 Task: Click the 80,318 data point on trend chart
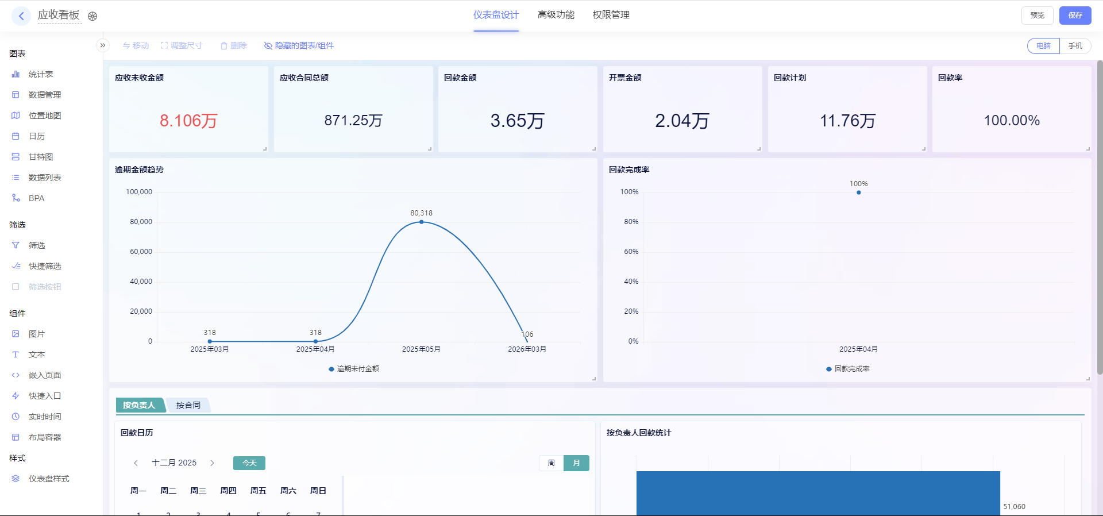[421, 222]
